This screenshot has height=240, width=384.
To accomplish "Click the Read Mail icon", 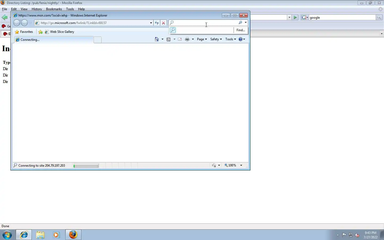I will [x=180, y=39].
